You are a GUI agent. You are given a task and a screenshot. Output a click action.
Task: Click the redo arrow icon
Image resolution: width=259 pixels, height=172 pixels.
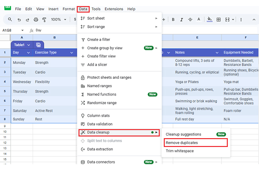(x=27, y=20)
